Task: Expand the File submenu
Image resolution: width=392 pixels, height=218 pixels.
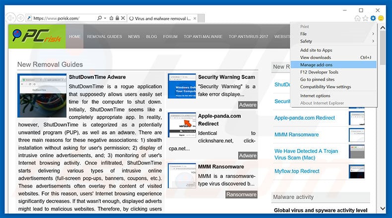Action: click(x=333, y=34)
